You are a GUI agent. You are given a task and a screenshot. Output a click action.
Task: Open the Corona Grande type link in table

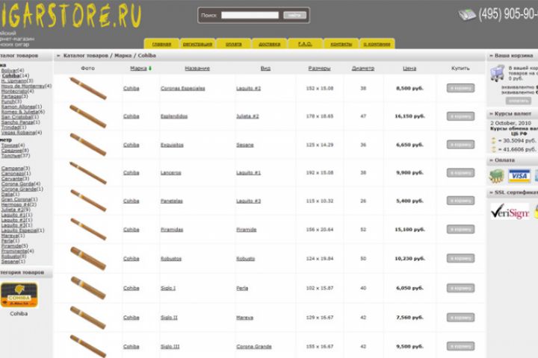(254, 347)
